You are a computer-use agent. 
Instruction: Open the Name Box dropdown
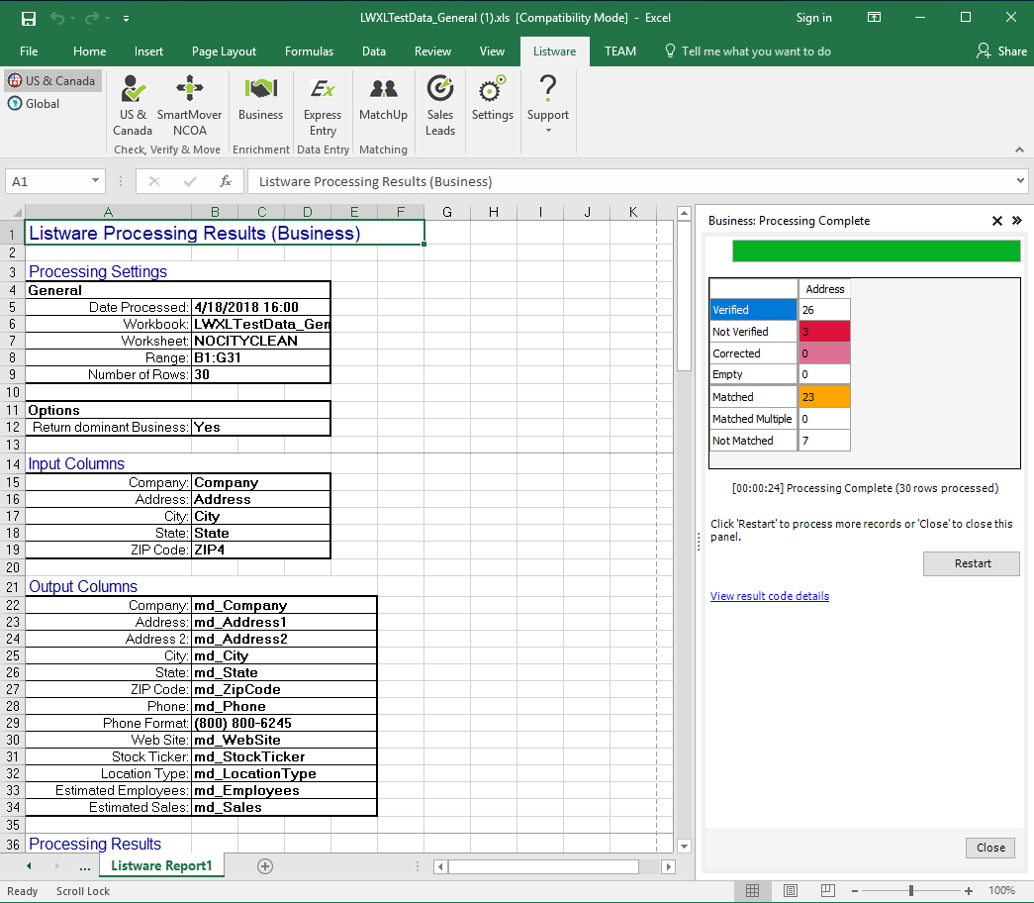[96, 181]
